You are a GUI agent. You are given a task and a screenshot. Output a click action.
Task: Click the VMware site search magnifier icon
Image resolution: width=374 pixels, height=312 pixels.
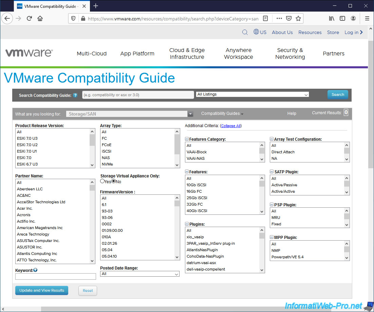click(245, 32)
